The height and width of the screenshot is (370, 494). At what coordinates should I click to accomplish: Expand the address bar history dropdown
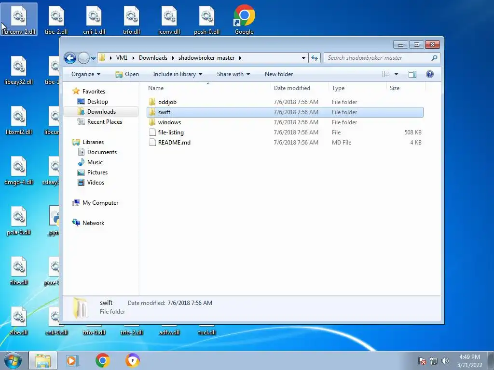(x=303, y=58)
